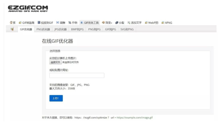Click the blue 上传! upload button
219x124 pixels.
point(56,98)
